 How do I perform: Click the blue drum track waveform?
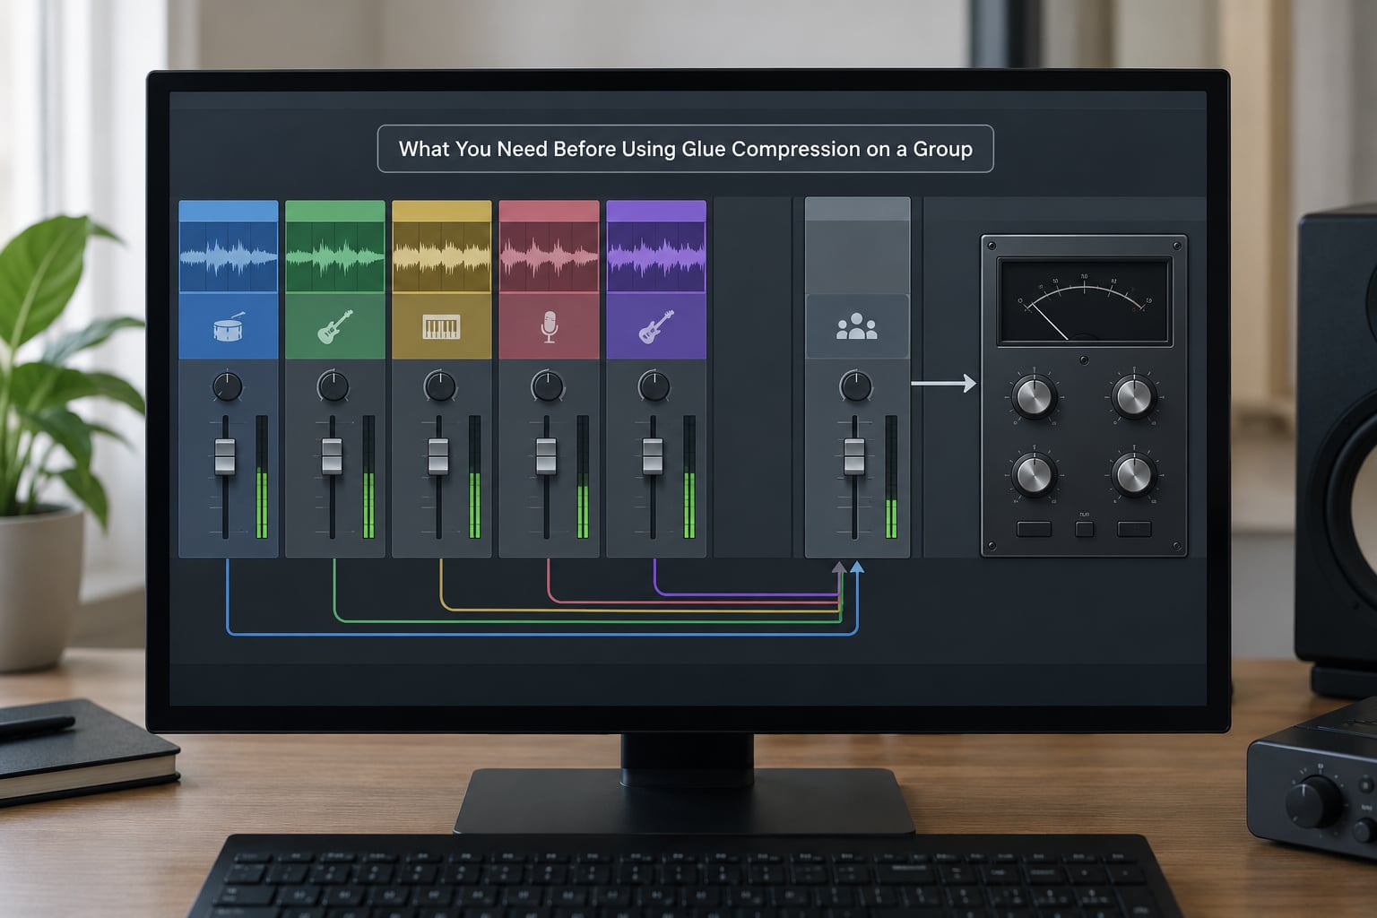(228, 256)
